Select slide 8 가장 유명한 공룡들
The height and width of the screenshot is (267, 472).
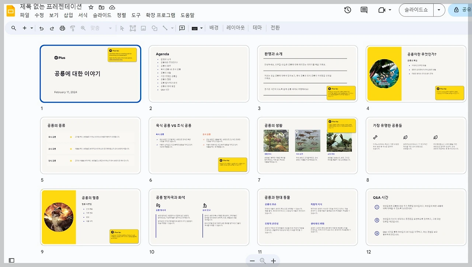click(x=416, y=145)
